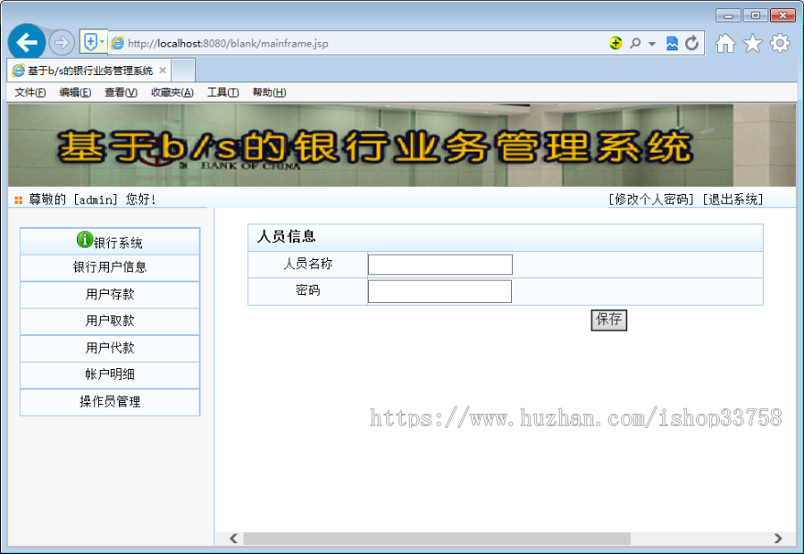The image size is (804, 554).
Task: Open the 帮助 menu
Action: click(267, 91)
